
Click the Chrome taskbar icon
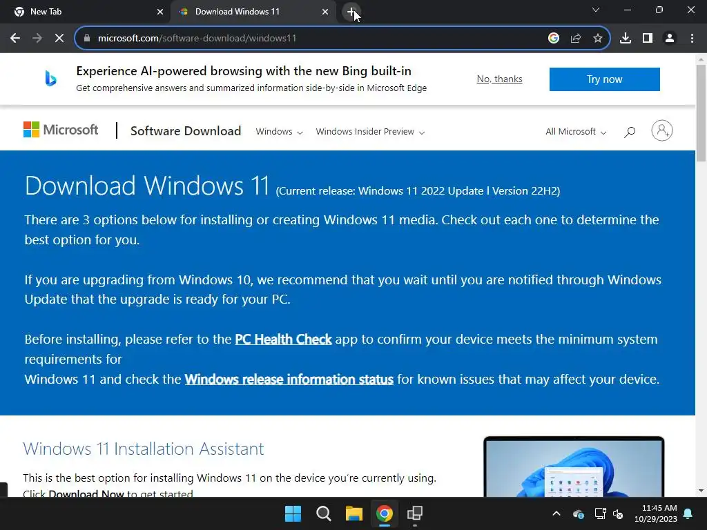point(385,513)
